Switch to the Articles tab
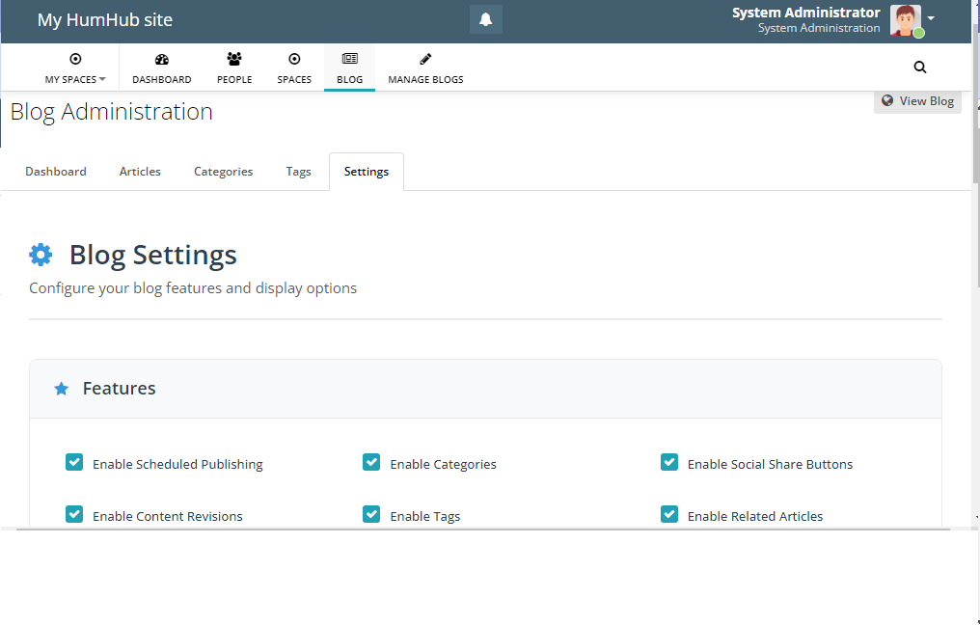Screen dimensions: 980x625 140,172
